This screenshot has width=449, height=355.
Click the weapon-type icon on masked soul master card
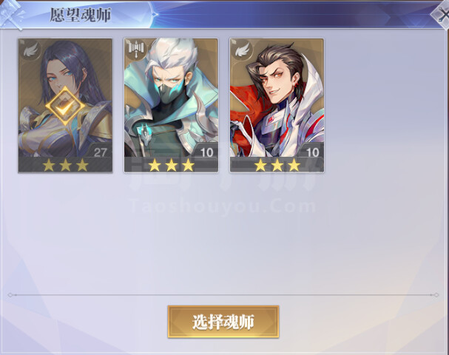pyautogui.click(x=136, y=50)
